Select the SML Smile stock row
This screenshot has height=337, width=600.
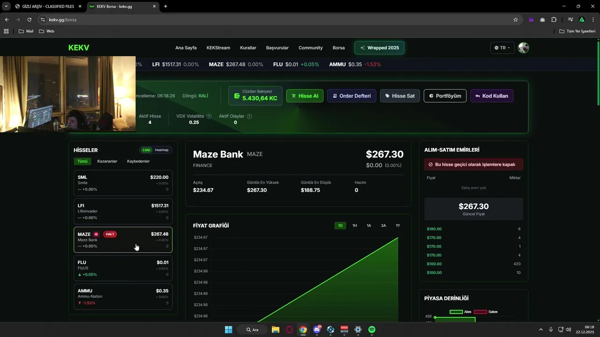click(x=123, y=183)
